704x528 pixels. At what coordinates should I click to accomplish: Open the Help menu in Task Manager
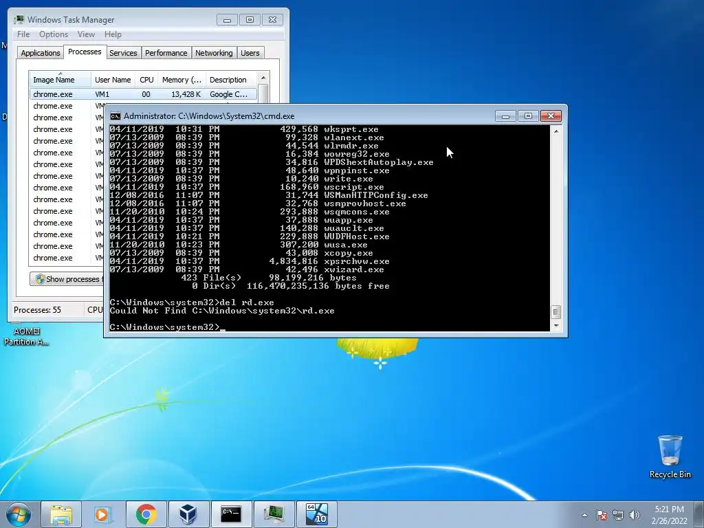pyautogui.click(x=113, y=34)
